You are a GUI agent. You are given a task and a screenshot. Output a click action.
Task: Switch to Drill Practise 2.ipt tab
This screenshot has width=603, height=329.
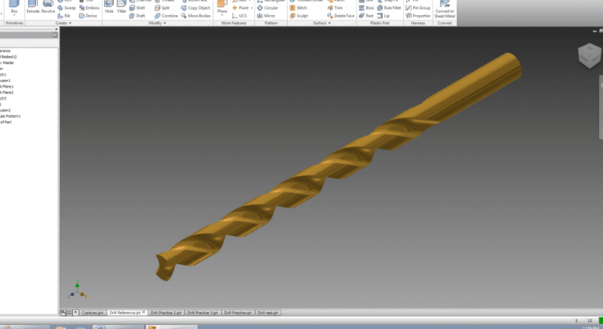(x=165, y=312)
